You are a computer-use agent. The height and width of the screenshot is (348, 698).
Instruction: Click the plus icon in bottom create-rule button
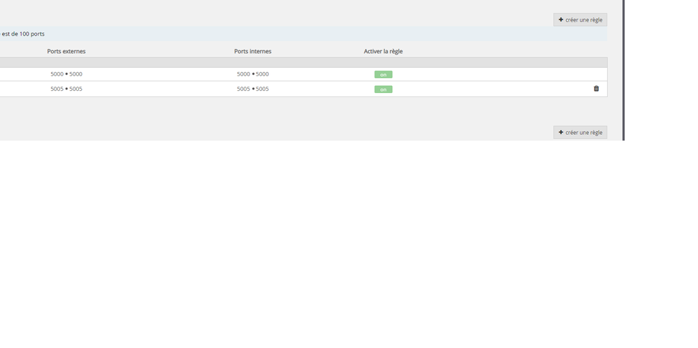[x=561, y=132]
